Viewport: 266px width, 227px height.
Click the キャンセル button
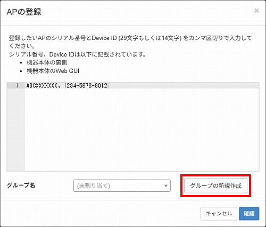point(219,214)
